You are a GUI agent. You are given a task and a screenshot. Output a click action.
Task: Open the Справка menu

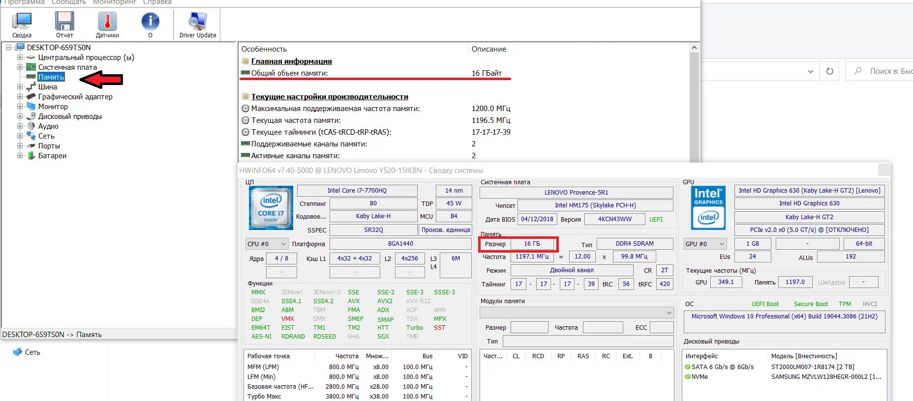point(157,2)
